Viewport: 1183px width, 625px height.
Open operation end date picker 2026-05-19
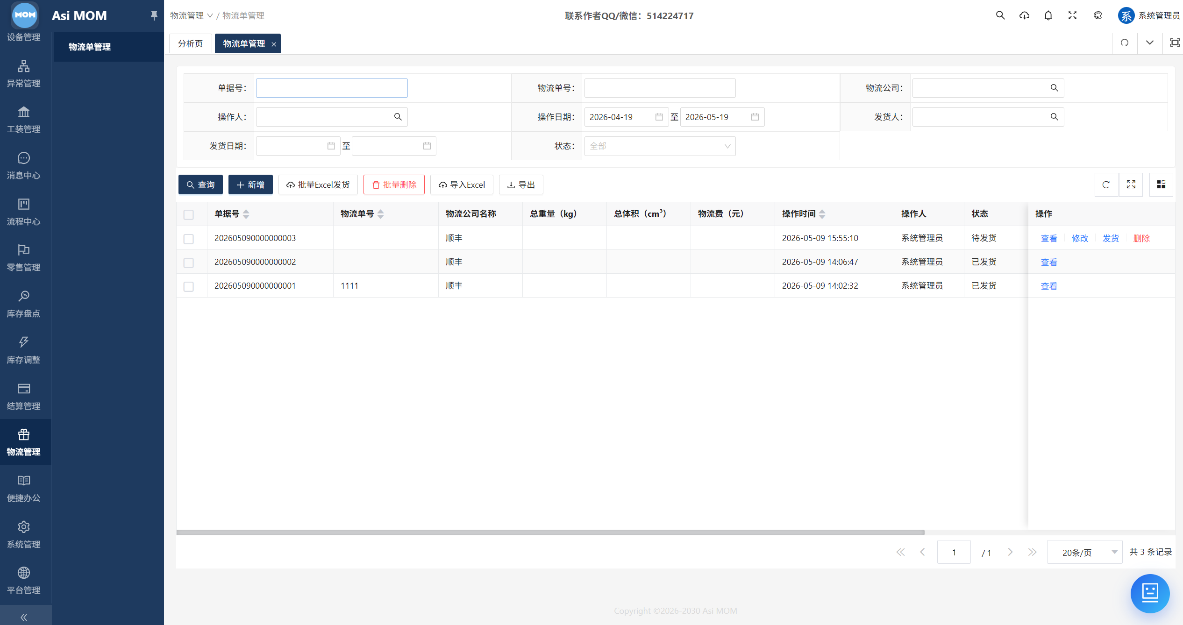(x=722, y=117)
